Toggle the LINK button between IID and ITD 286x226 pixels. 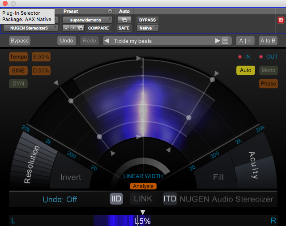(143, 199)
